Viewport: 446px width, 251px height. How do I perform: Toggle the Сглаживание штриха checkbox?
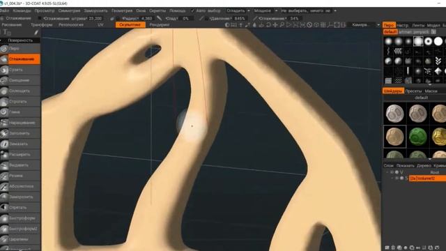tap(40, 18)
